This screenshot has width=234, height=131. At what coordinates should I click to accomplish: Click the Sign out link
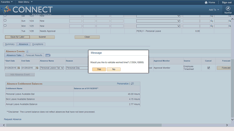click(x=227, y=3)
